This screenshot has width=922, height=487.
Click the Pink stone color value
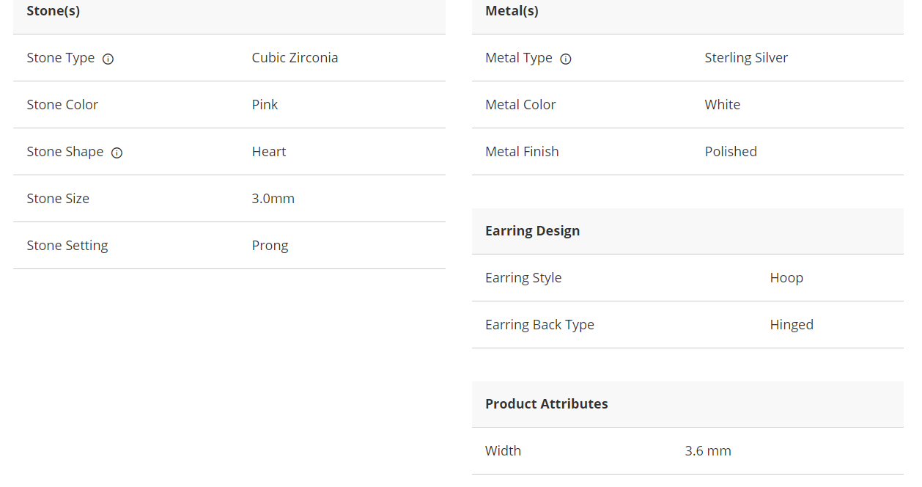265,105
